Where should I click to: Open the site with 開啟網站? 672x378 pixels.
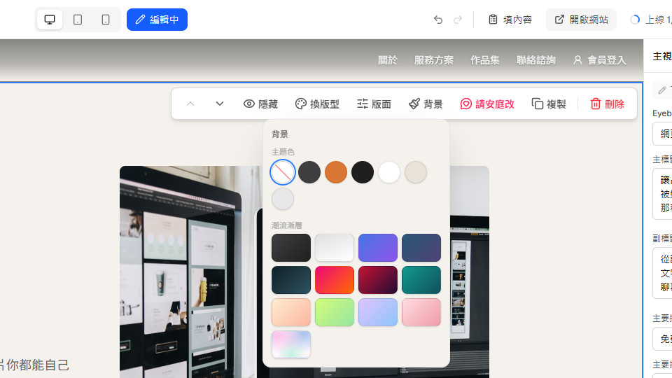[581, 20]
